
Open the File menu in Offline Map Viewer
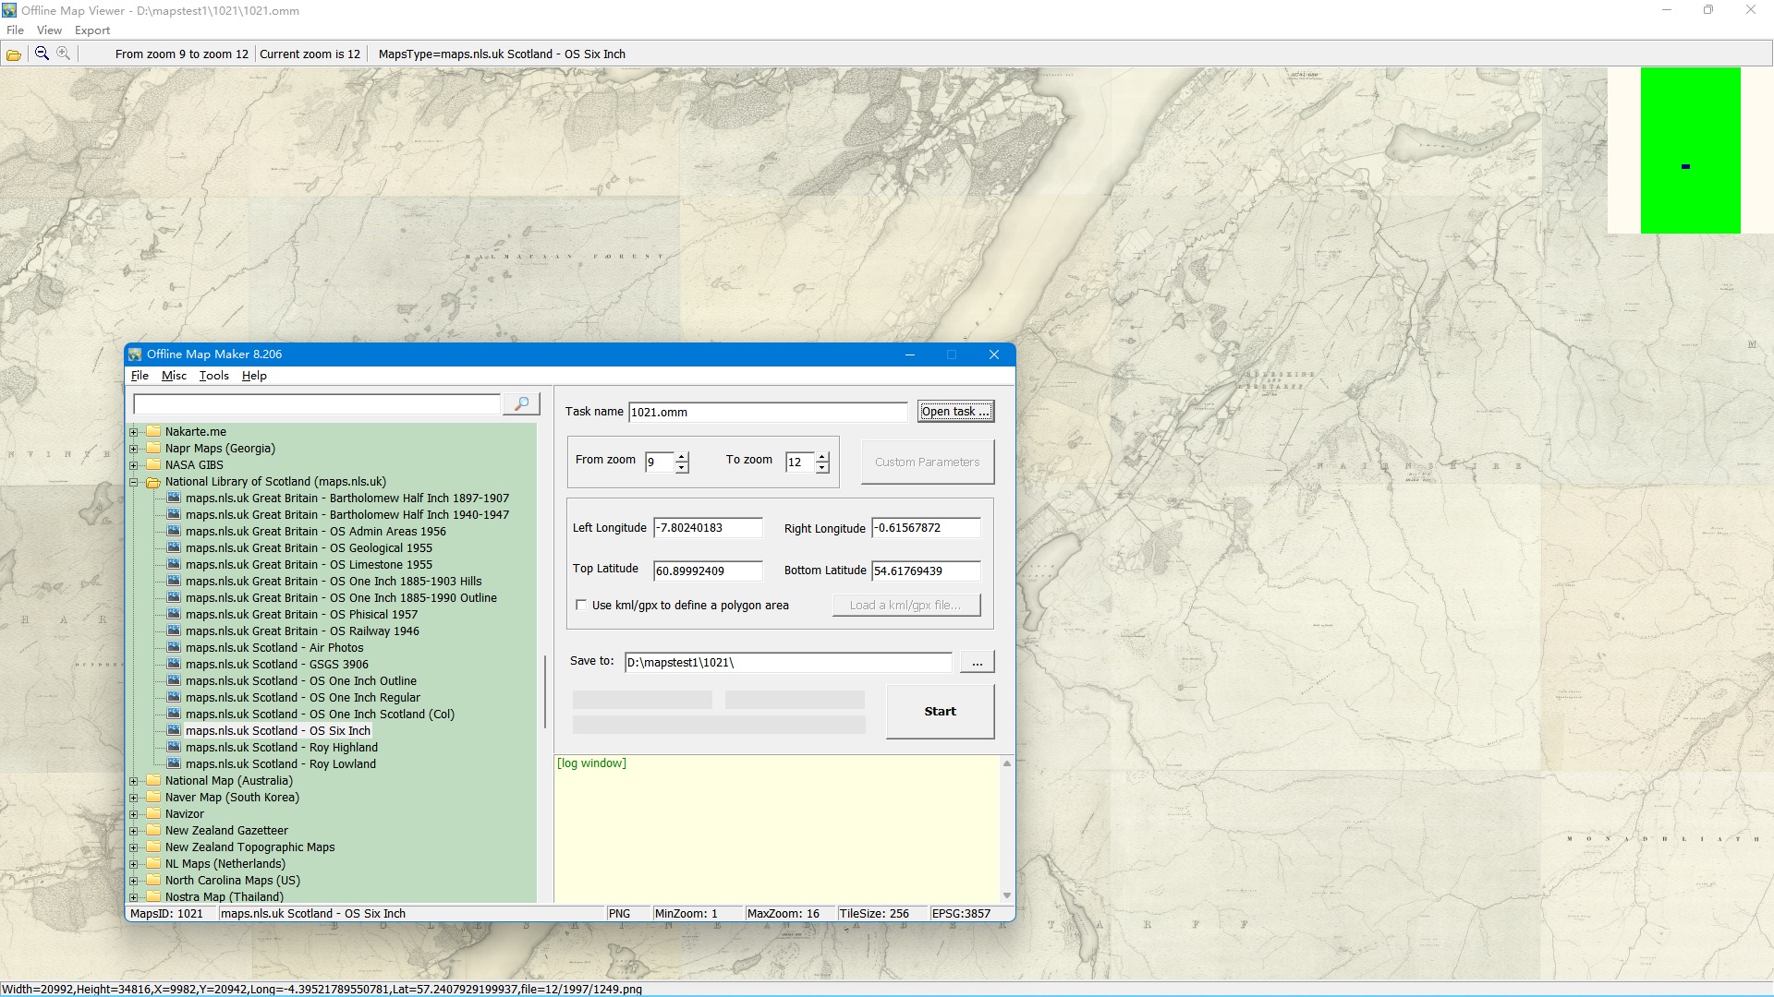tap(16, 30)
